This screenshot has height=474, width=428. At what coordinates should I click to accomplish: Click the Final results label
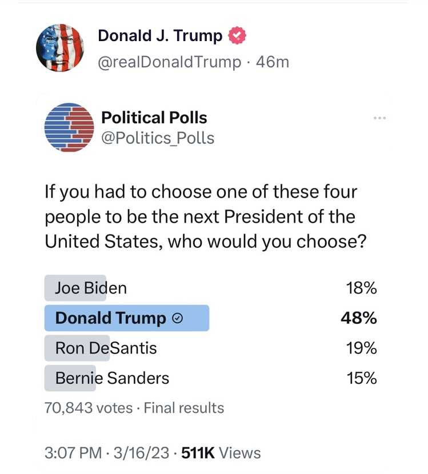pyautogui.click(x=183, y=408)
